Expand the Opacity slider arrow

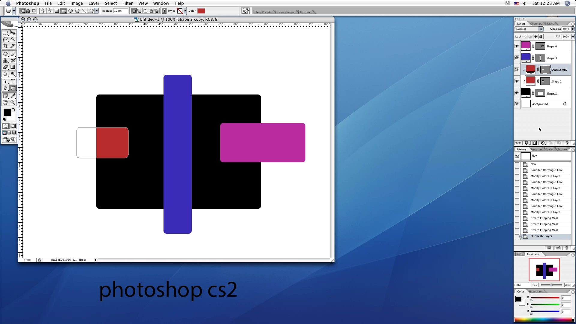[573, 29]
